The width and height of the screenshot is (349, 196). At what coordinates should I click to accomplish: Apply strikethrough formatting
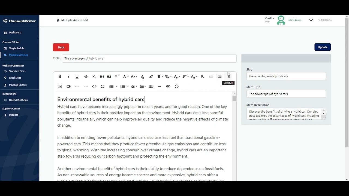click(x=86, y=76)
